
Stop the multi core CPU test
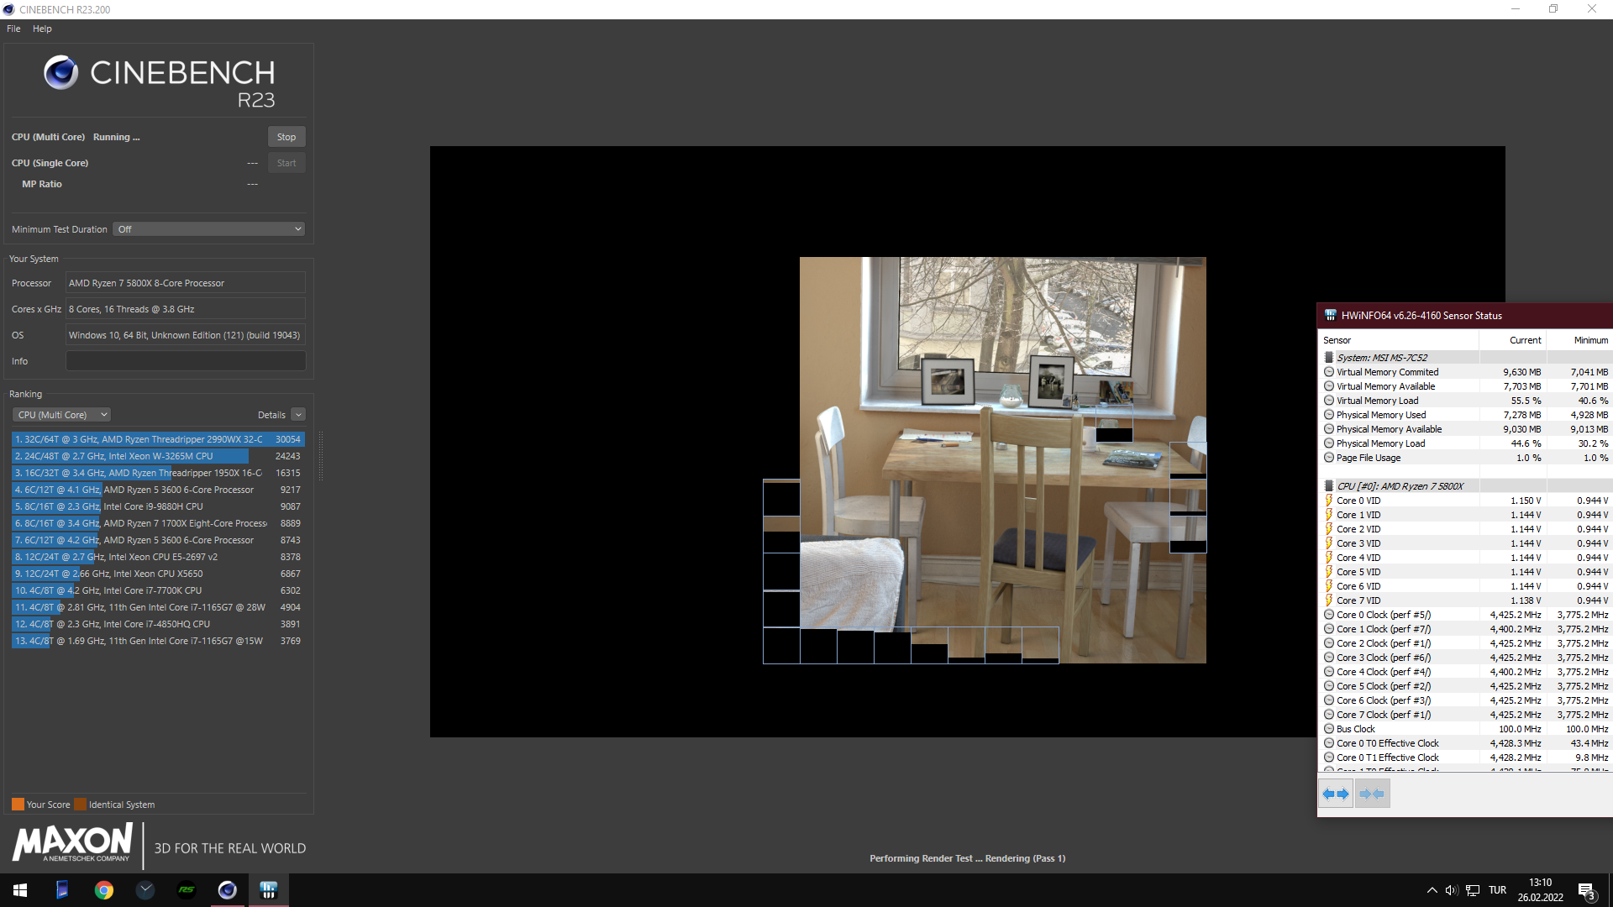(286, 137)
